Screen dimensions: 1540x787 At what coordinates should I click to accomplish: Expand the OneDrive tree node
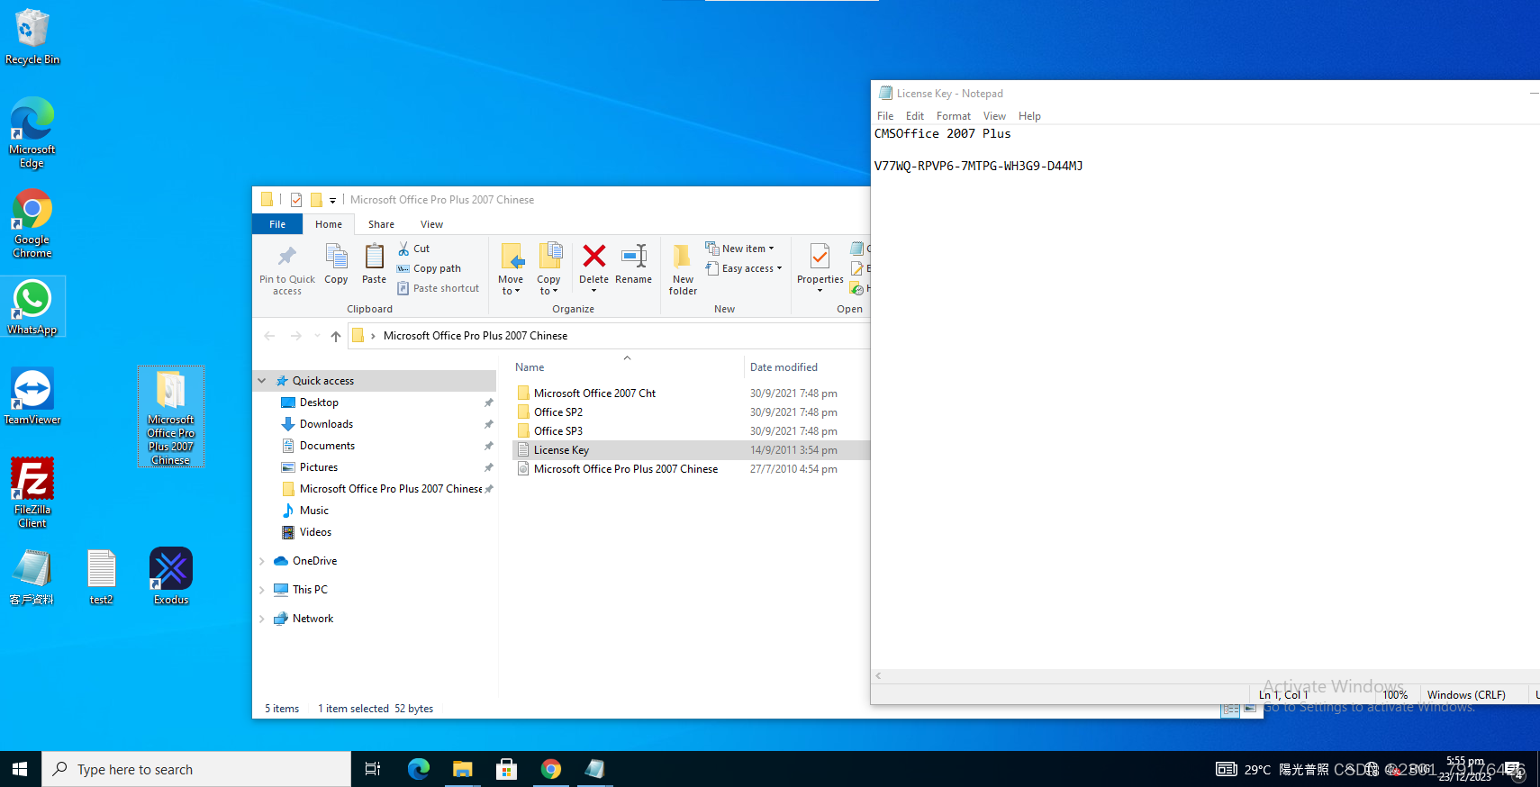(262, 561)
